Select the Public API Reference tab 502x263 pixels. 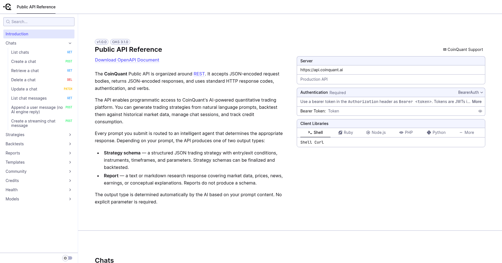pos(36,7)
